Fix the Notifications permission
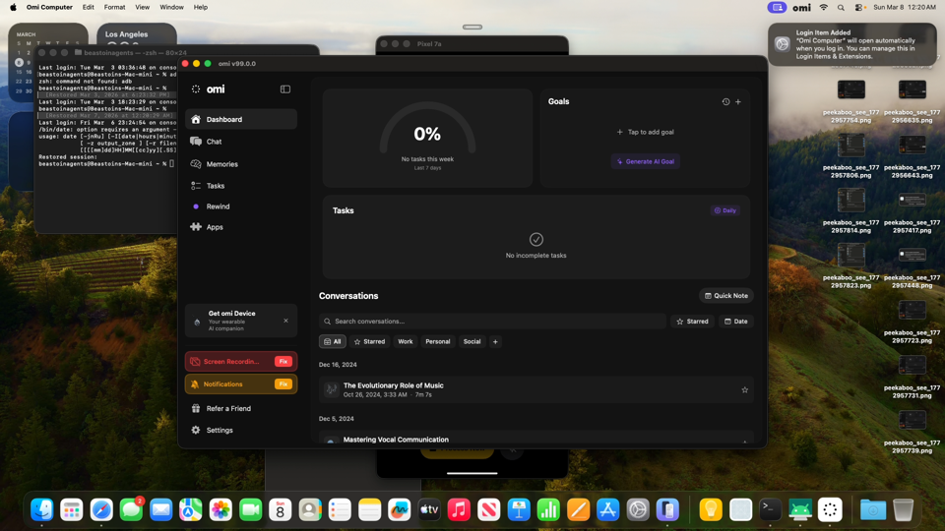The height and width of the screenshot is (531, 945). [283, 384]
